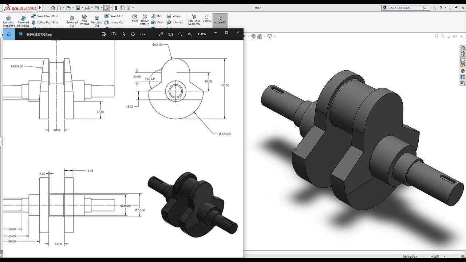Open the Photos more options ellipsis
The image size is (466, 262).
[143, 34]
